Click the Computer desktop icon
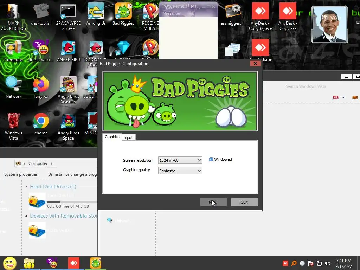 click(14, 51)
